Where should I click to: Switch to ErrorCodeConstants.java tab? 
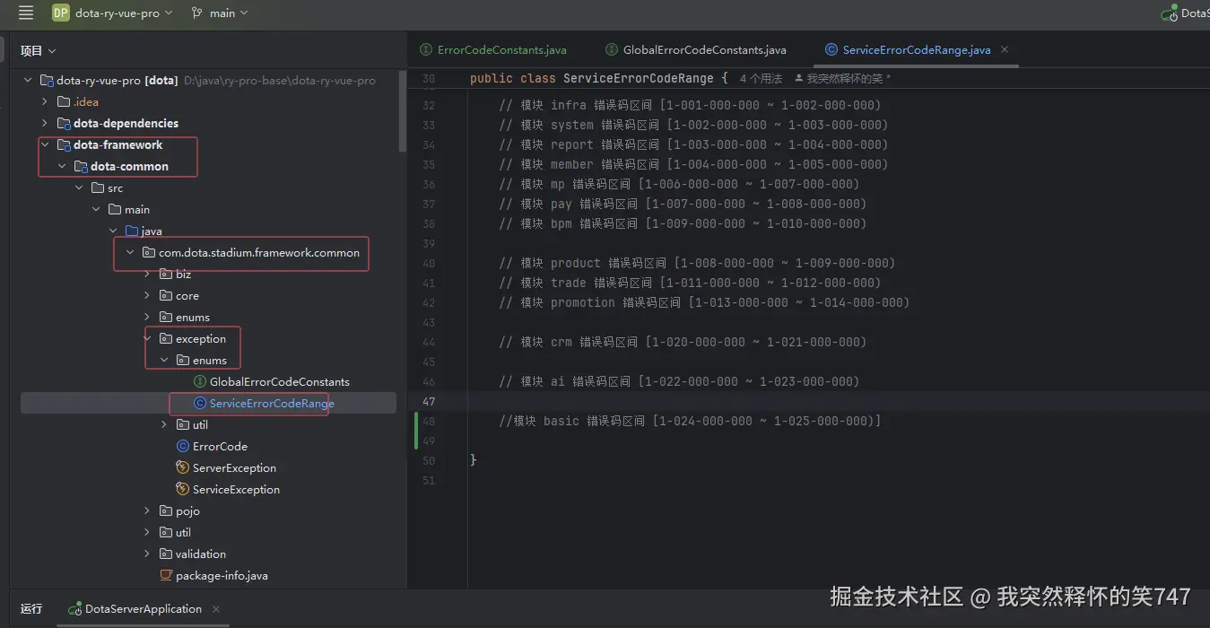pos(493,49)
